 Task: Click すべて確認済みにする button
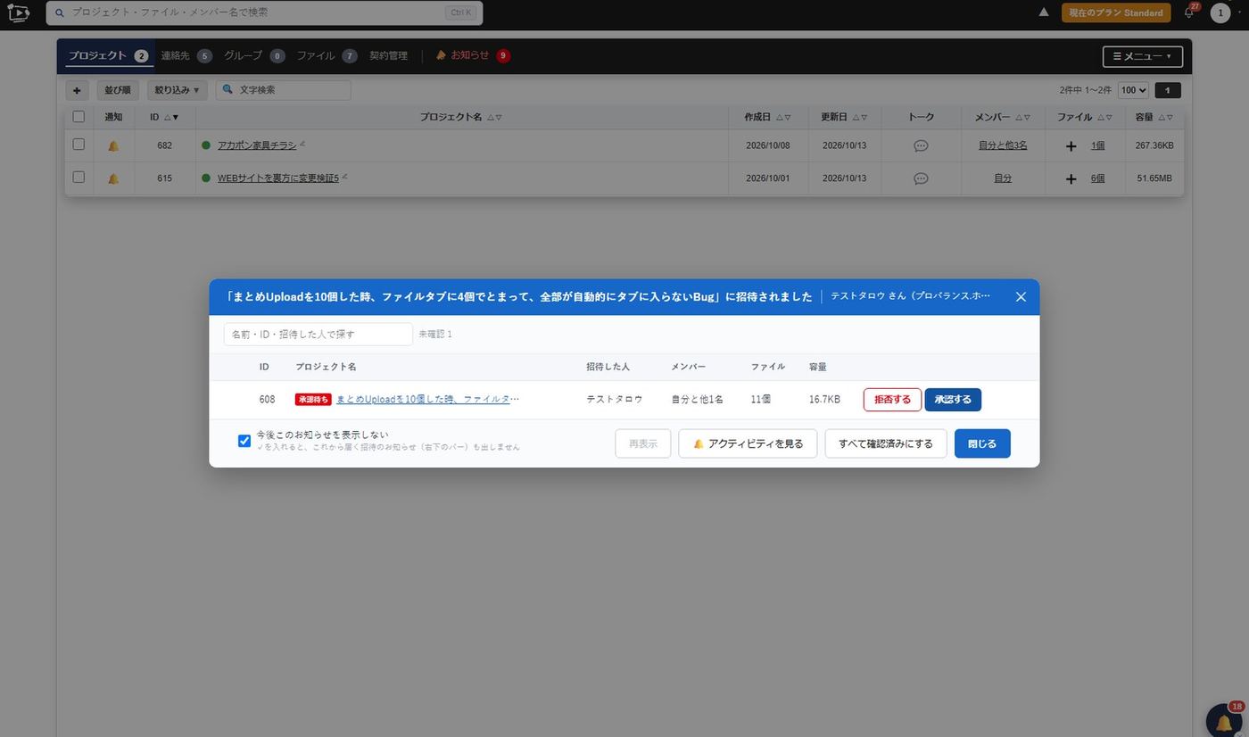point(886,443)
